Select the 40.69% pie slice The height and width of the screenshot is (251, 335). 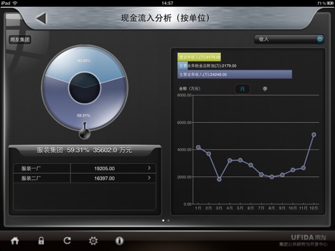[84, 61]
